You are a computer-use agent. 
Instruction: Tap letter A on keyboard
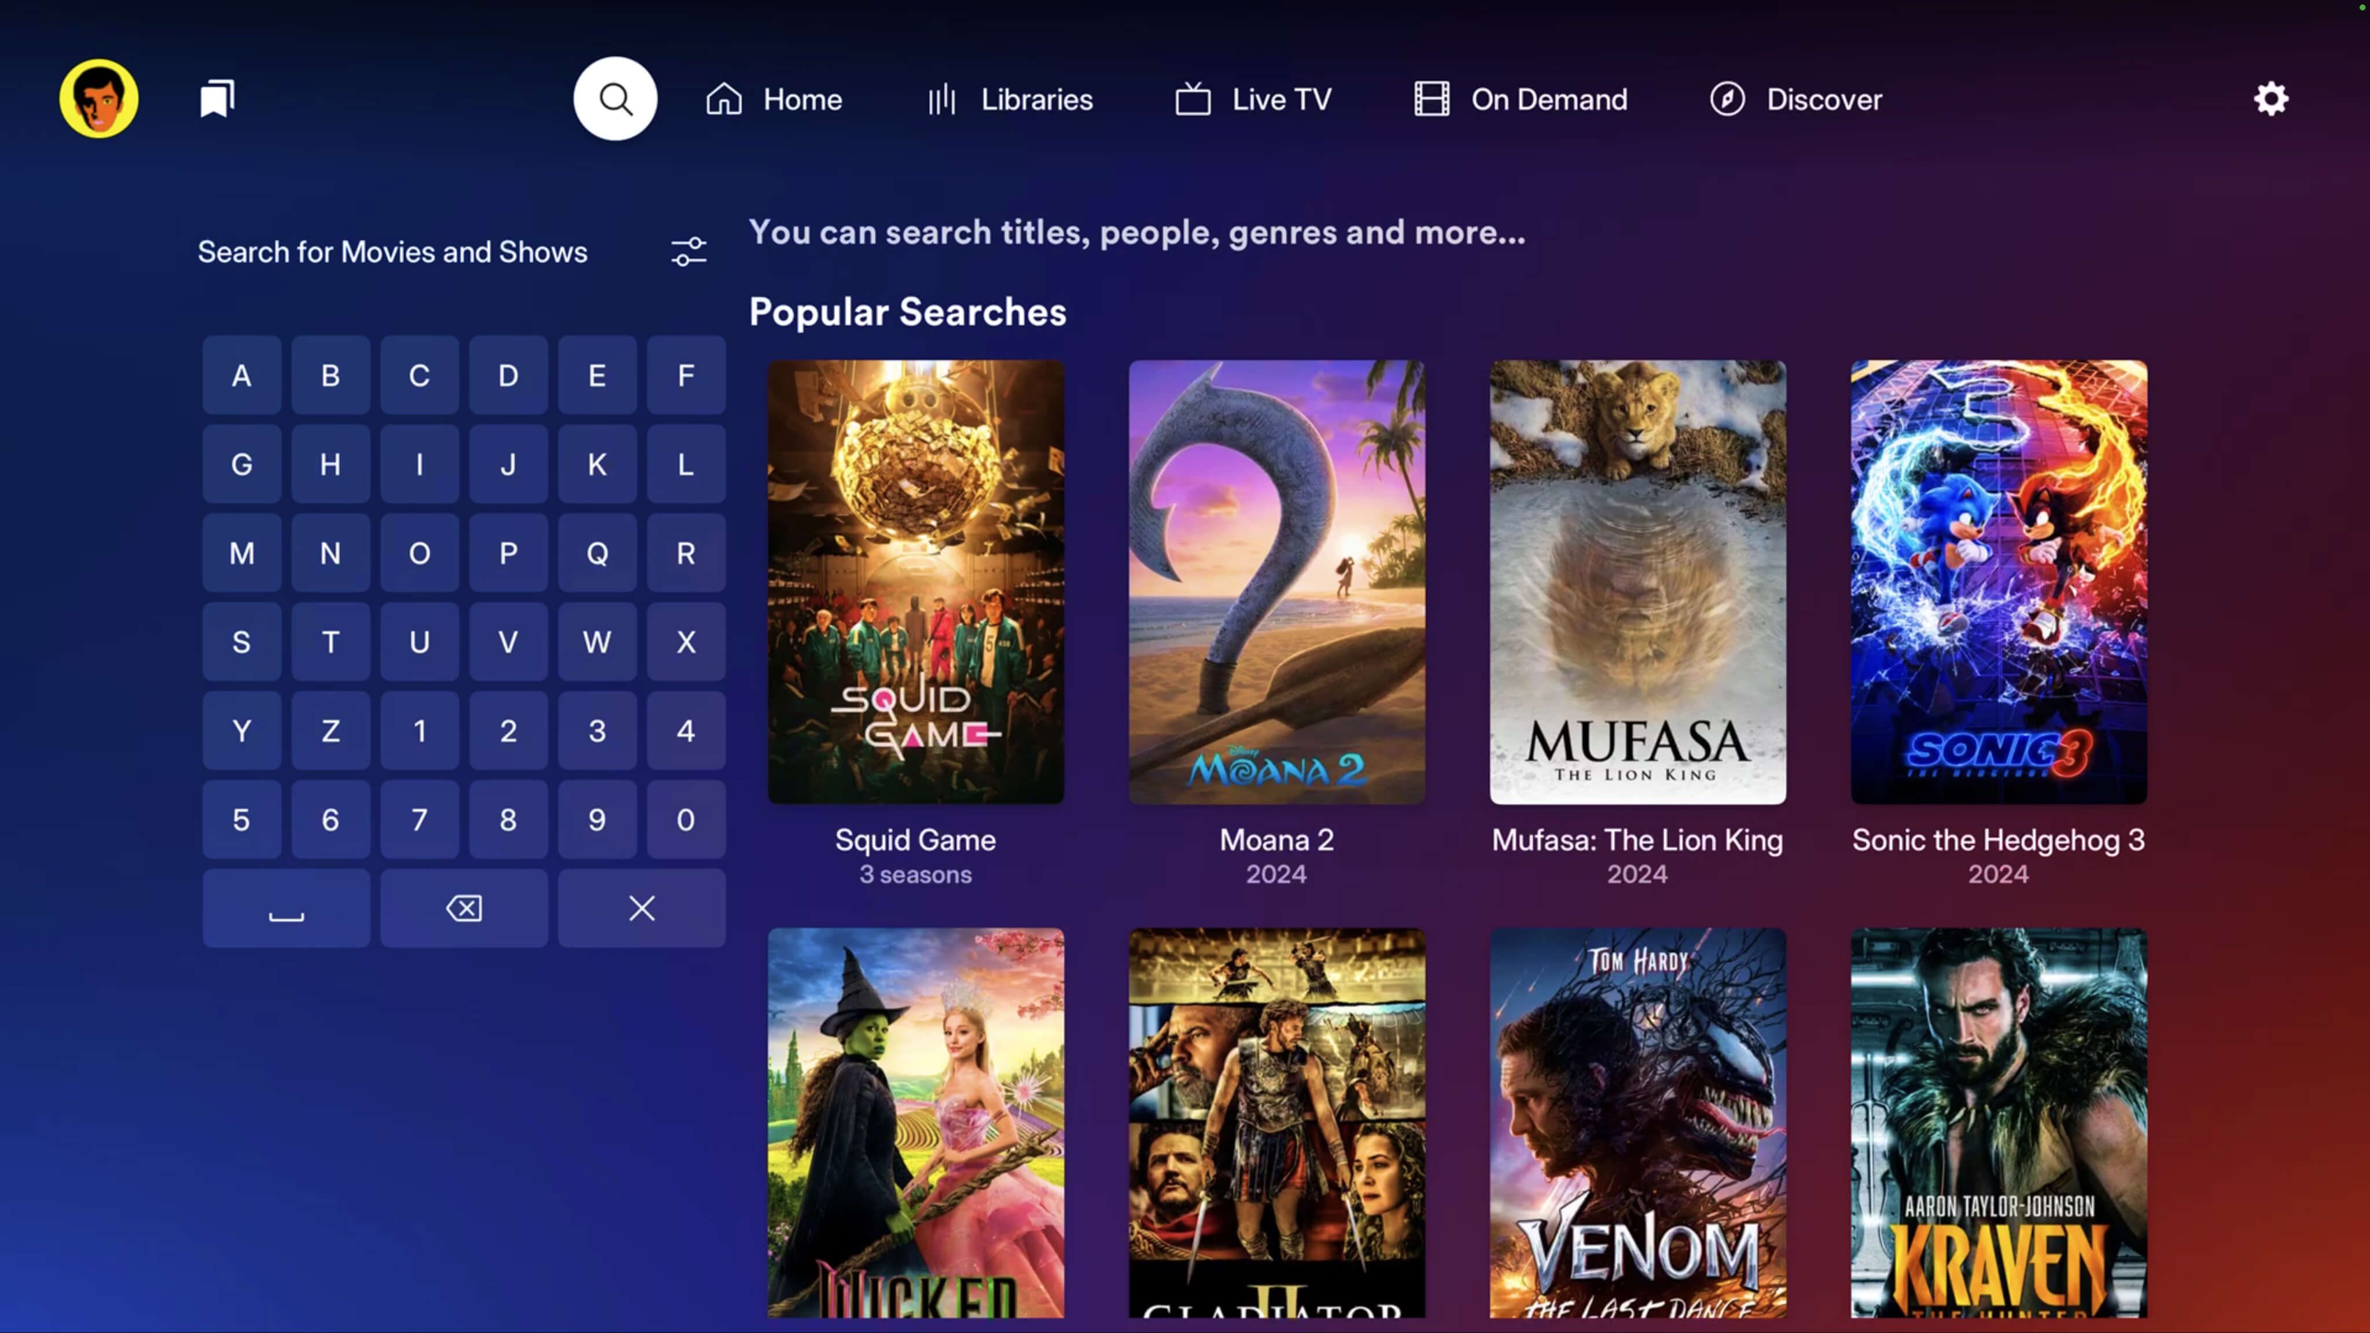point(241,375)
